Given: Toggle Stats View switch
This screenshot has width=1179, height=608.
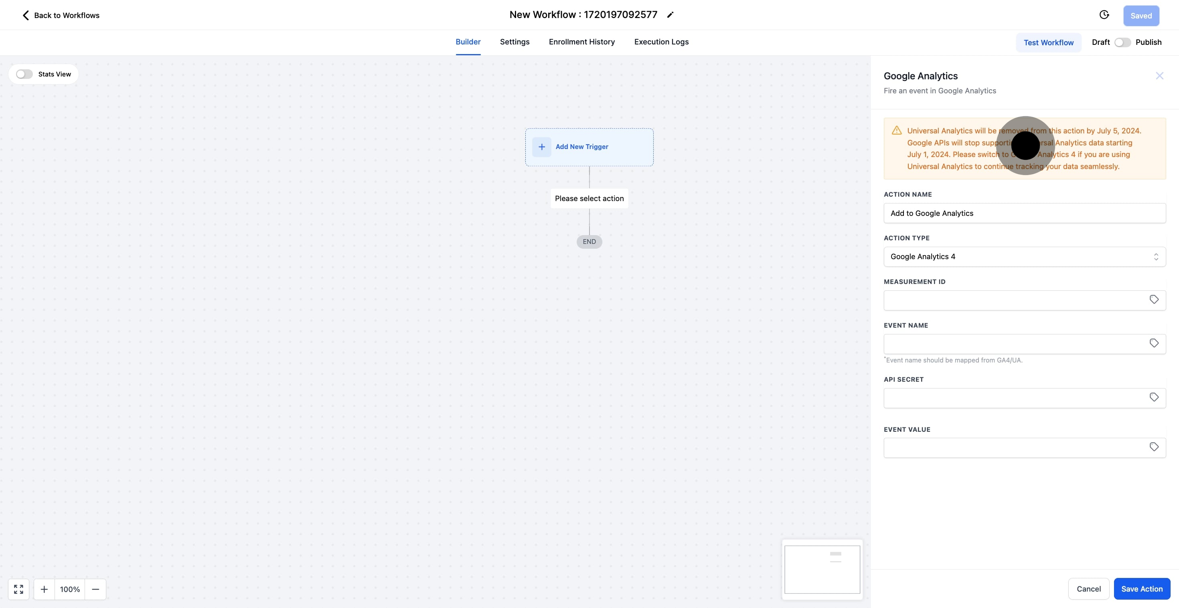Looking at the screenshot, I should pyautogui.click(x=24, y=74).
